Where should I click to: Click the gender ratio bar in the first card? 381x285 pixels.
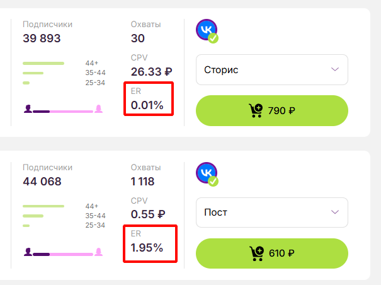[x=63, y=112]
